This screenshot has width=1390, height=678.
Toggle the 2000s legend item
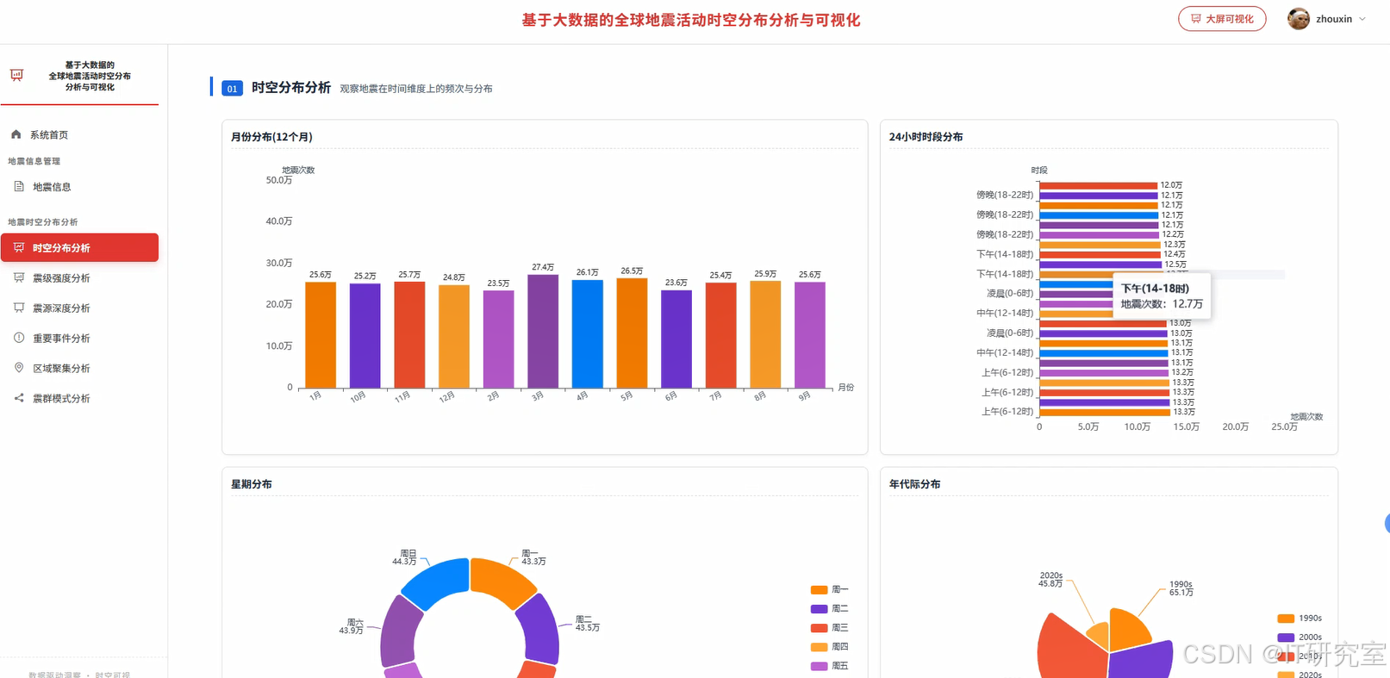(x=1300, y=638)
